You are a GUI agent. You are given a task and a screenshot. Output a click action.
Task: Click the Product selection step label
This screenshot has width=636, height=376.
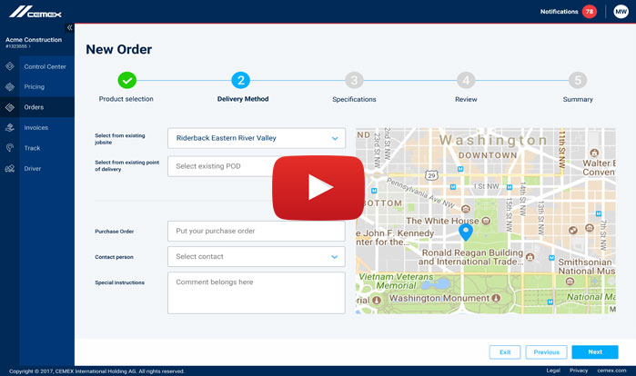point(126,99)
